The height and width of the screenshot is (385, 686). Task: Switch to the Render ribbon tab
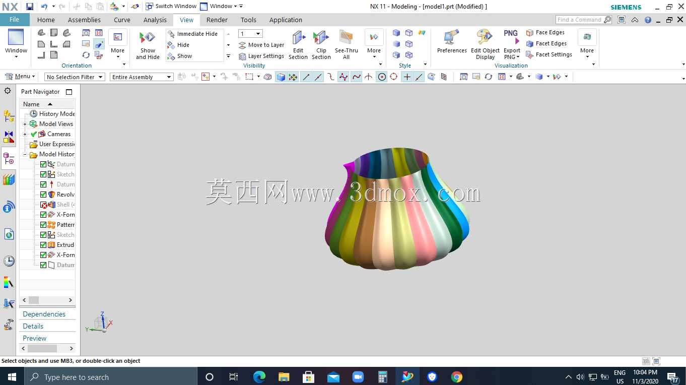click(217, 20)
